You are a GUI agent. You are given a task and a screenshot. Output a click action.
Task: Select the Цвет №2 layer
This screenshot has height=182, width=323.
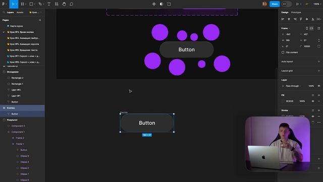click(x=16, y=90)
